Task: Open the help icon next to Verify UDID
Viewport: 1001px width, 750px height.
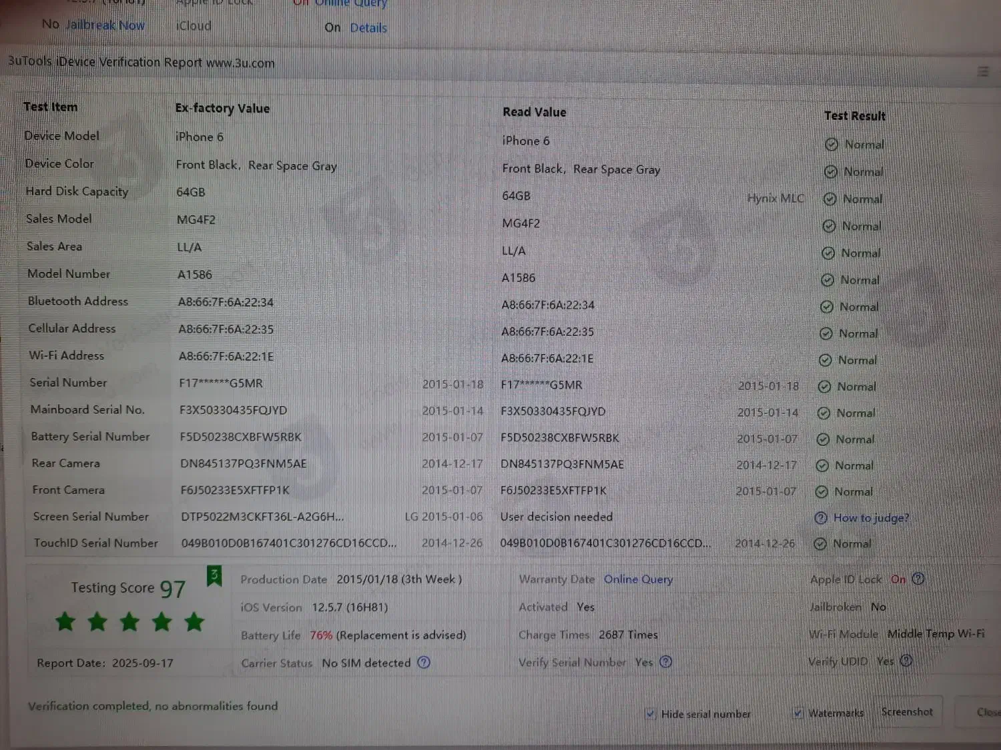Action: [x=906, y=661]
